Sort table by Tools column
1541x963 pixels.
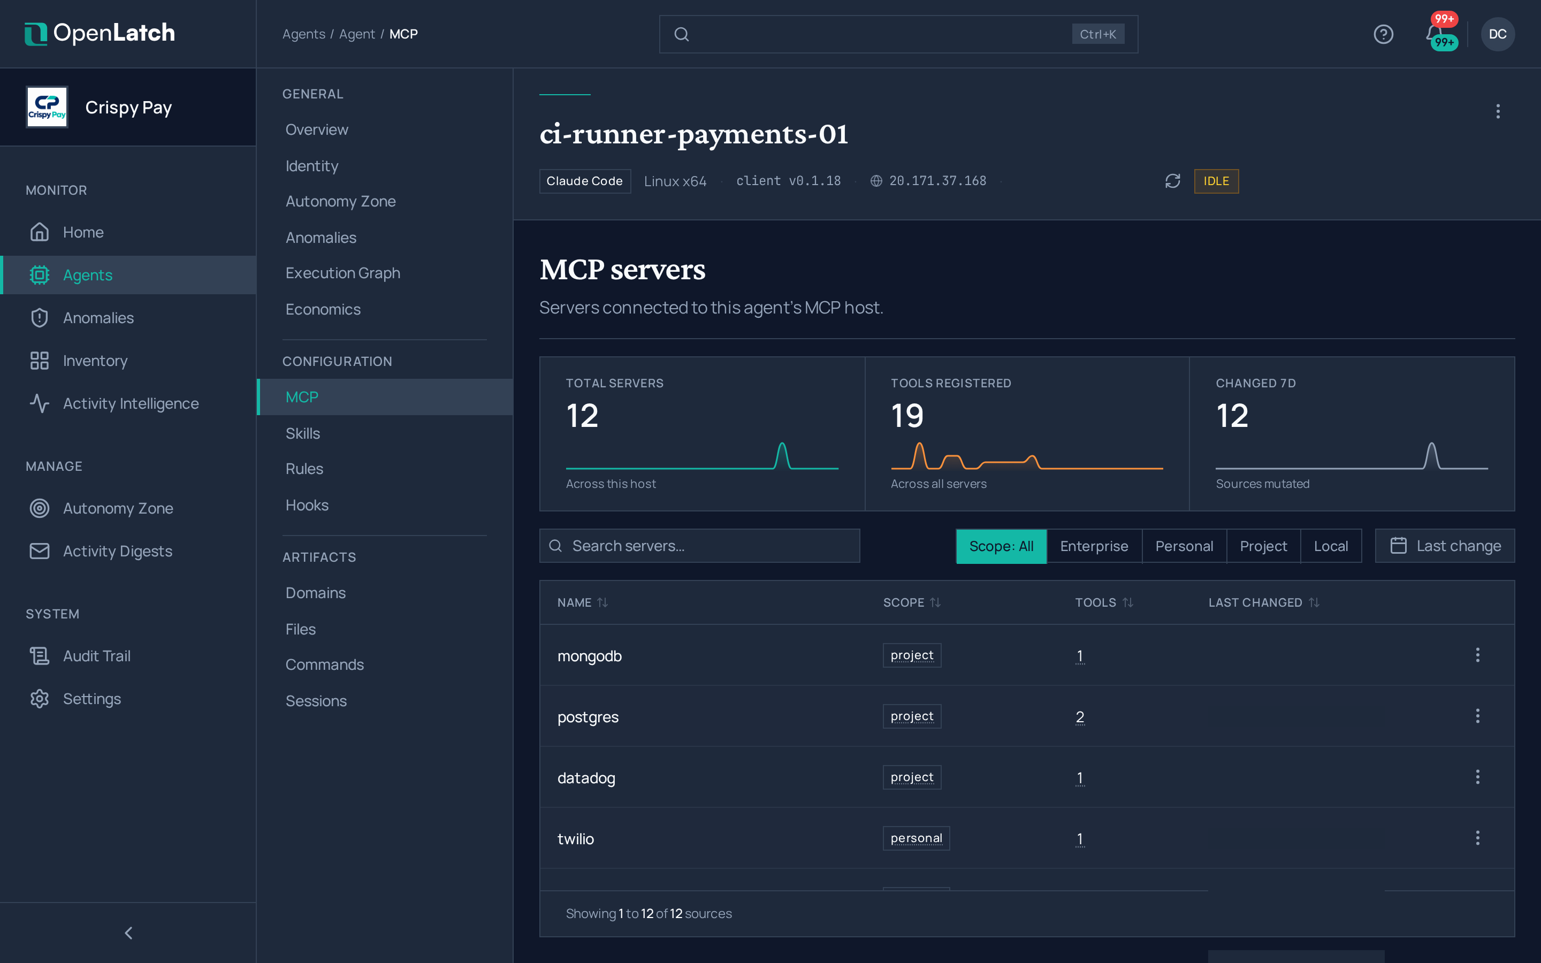1104,602
